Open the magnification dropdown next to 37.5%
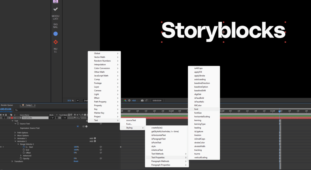311x170 pixels. pyautogui.click(x=78, y=100)
